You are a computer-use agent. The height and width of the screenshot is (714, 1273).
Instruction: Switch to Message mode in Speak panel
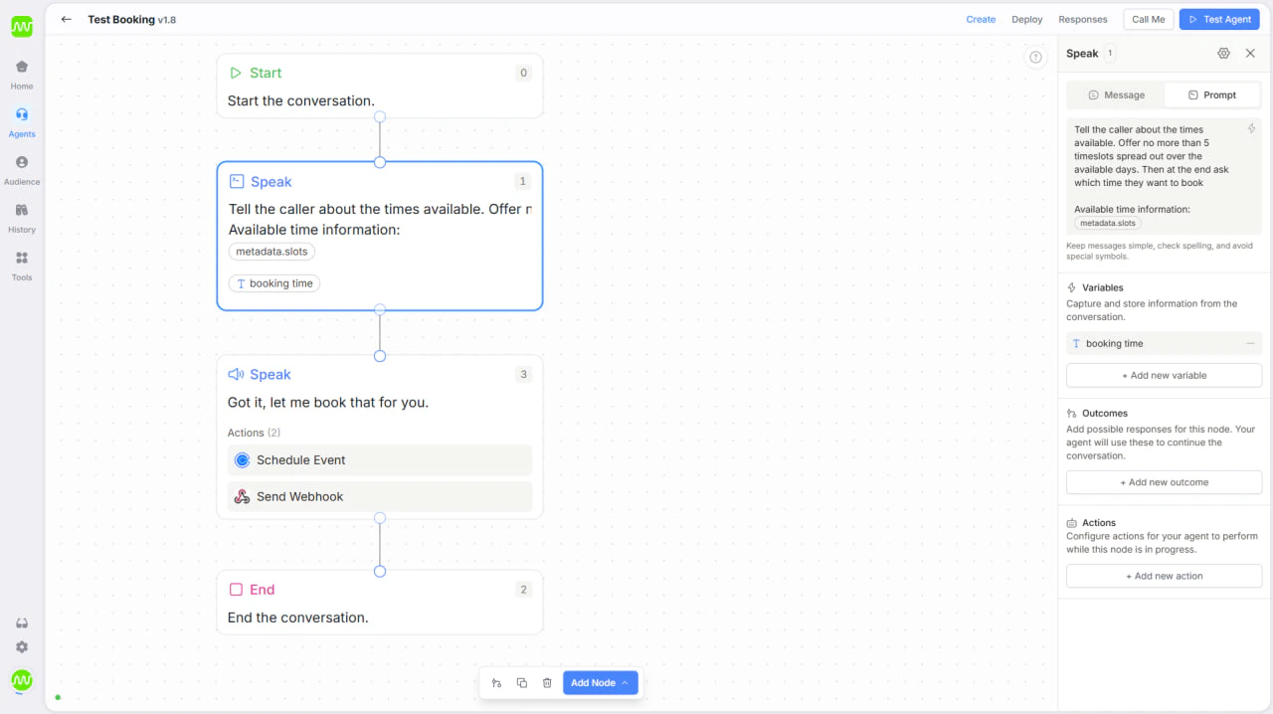pyautogui.click(x=1115, y=94)
